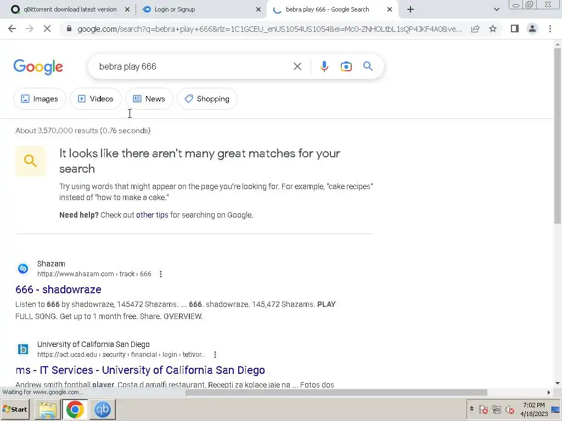Filter results by Images

(x=40, y=99)
